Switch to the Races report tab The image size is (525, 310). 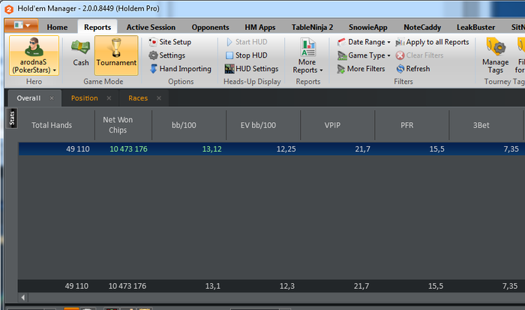pyautogui.click(x=138, y=98)
